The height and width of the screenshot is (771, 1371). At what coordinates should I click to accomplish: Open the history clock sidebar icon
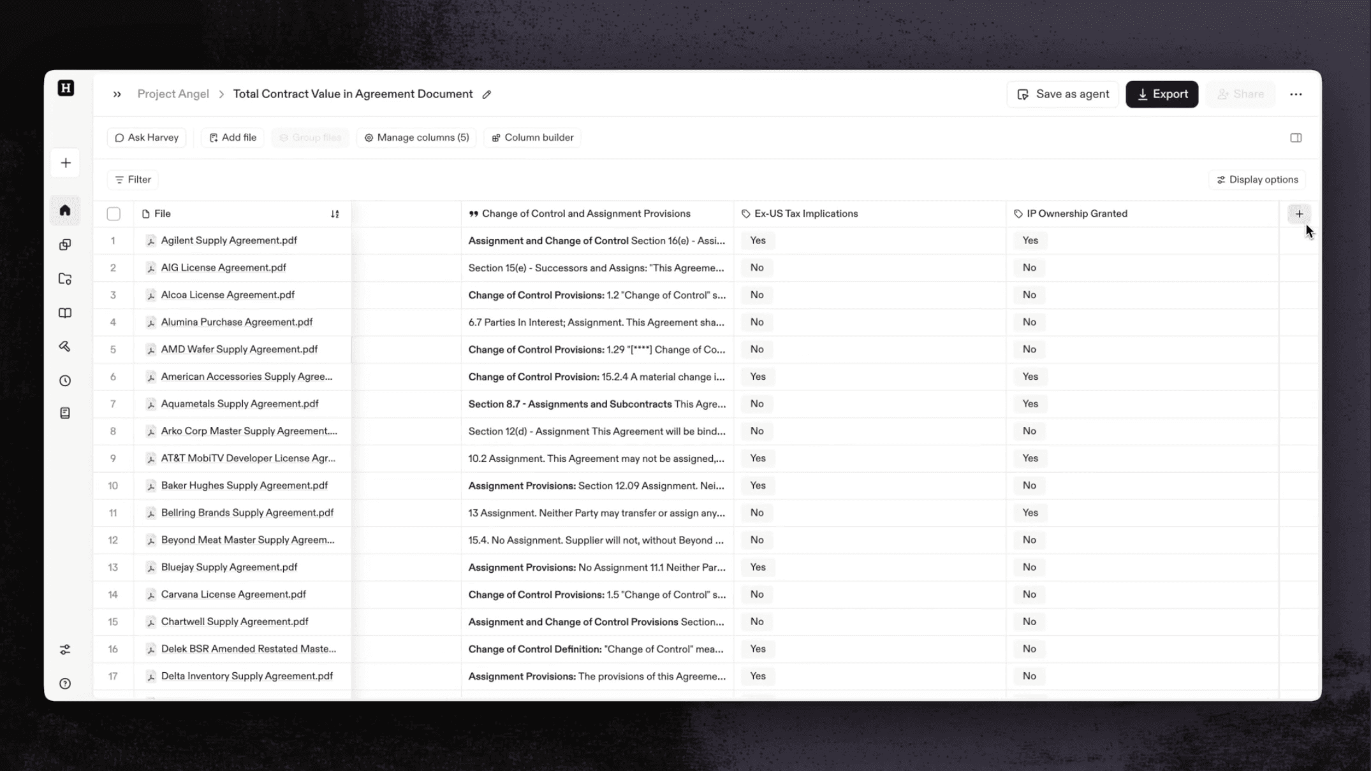click(x=65, y=381)
